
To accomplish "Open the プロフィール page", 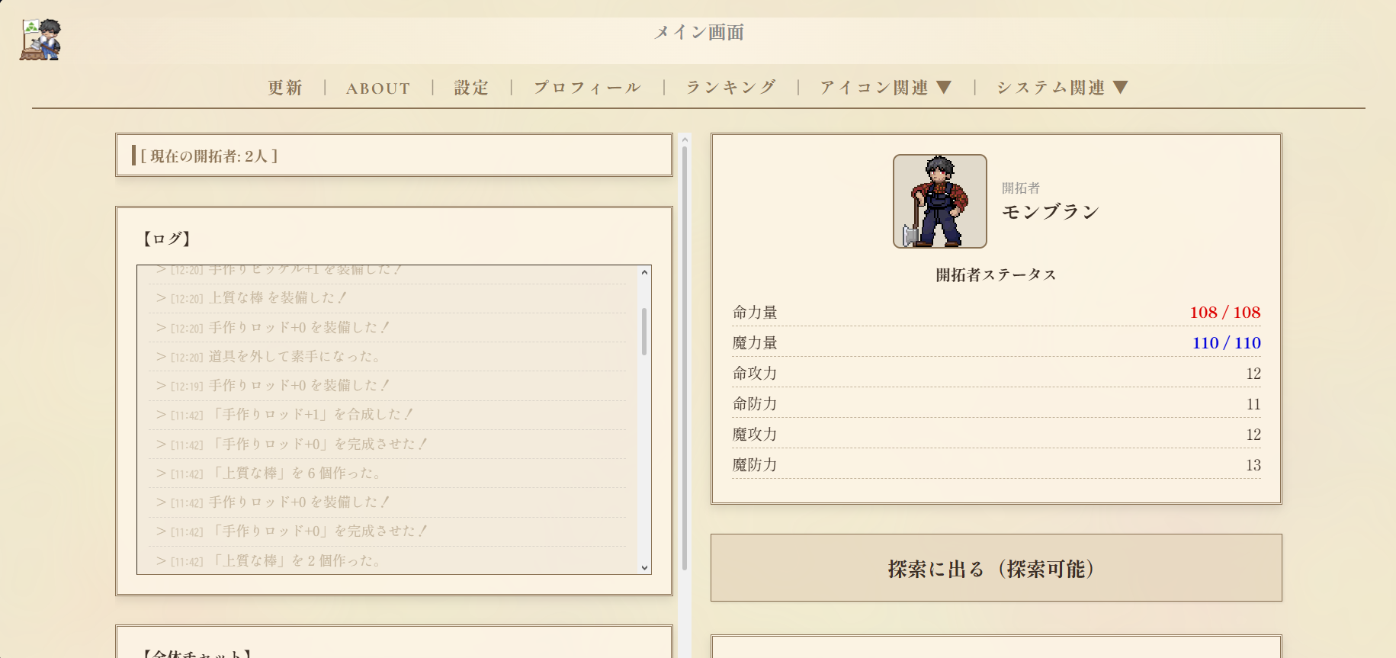I will pyautogui.click(x=587, y=88).
